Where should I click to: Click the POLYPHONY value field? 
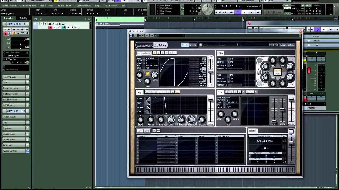[x=258, y=156]
